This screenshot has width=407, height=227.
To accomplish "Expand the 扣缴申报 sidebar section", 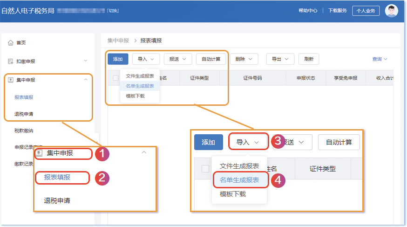I will [x=85, y=61].
